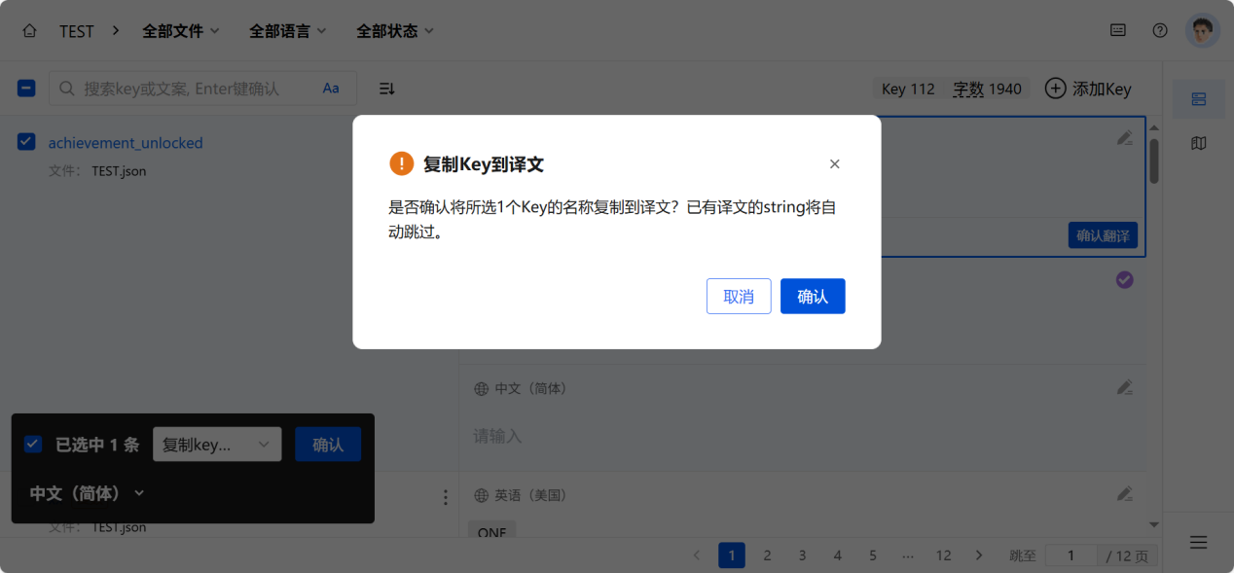The height and width of the screenshot is (573, 1234).
Task: Toggle the select-all checkbox near search
Action: (26, 89)
